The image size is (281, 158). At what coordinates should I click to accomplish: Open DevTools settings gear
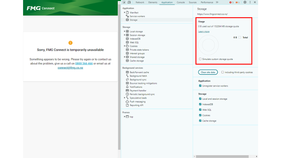[x=245, y=2]
